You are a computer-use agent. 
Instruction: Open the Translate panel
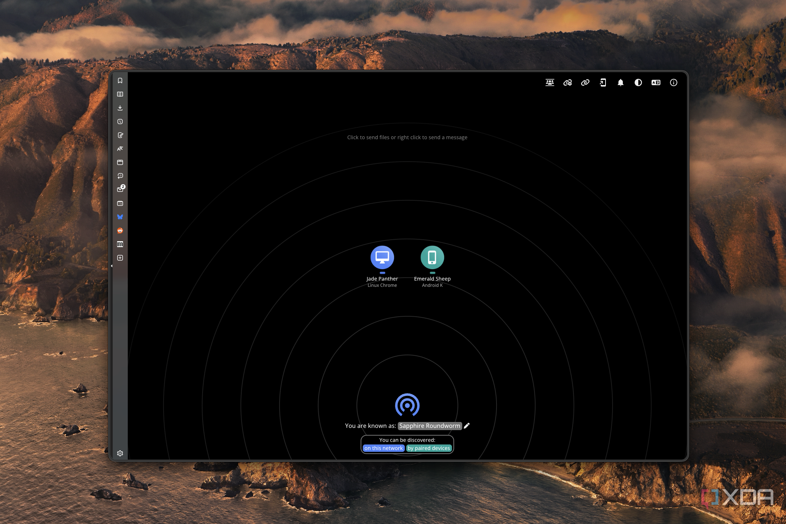[x=120, y=149]
